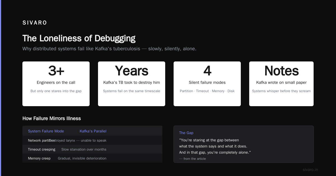
Task: Click the 'from the article' attribution
Action: tap(193, 159)
